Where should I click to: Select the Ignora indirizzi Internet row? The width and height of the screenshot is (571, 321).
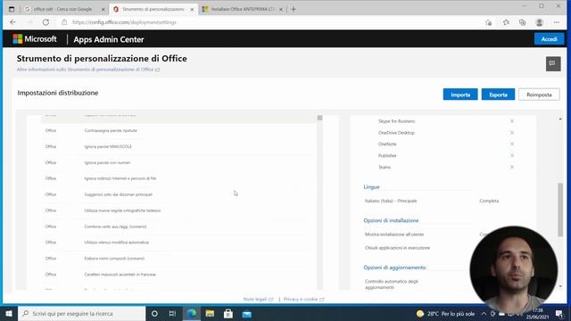(178, 178)
